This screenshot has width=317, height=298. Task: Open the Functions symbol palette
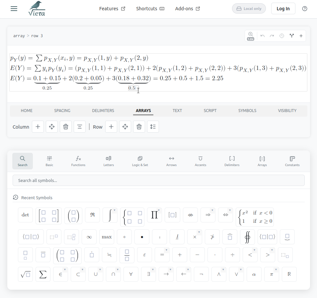(x=78, y=161)
